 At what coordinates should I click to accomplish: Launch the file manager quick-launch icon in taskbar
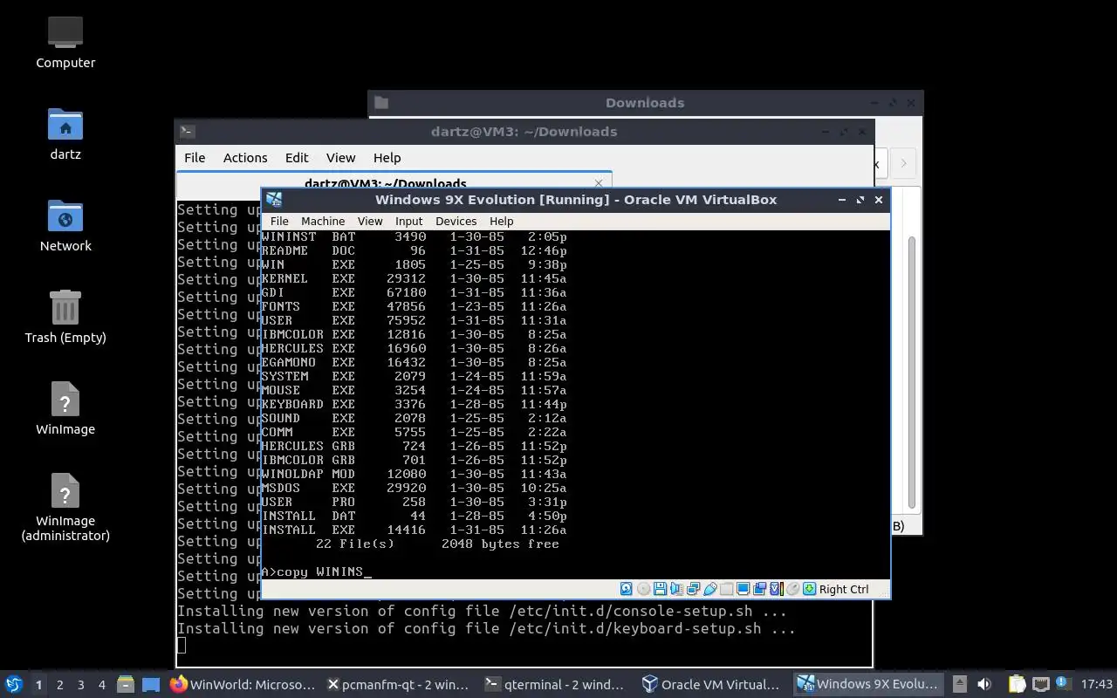coord(125,685)
